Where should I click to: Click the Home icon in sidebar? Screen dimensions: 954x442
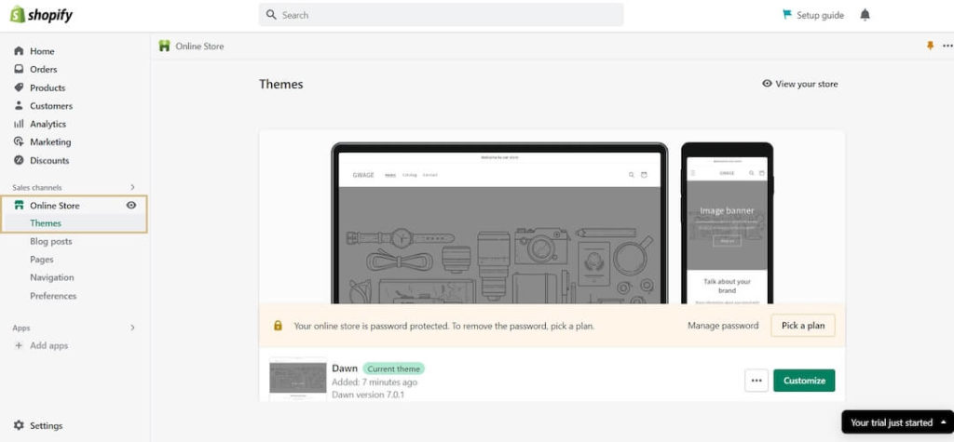coord(19,51)
